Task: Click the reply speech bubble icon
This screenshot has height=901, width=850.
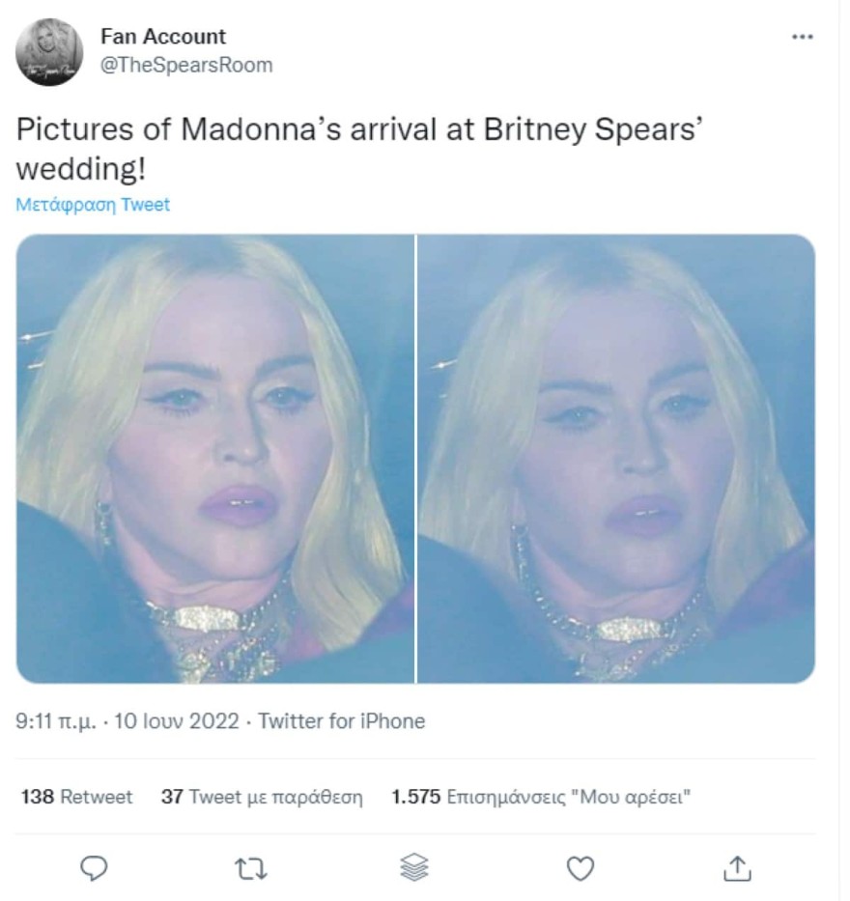Action: pyautogui.click(x=94, y=868)
